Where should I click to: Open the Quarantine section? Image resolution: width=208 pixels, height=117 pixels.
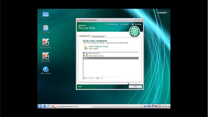point(112,24)
